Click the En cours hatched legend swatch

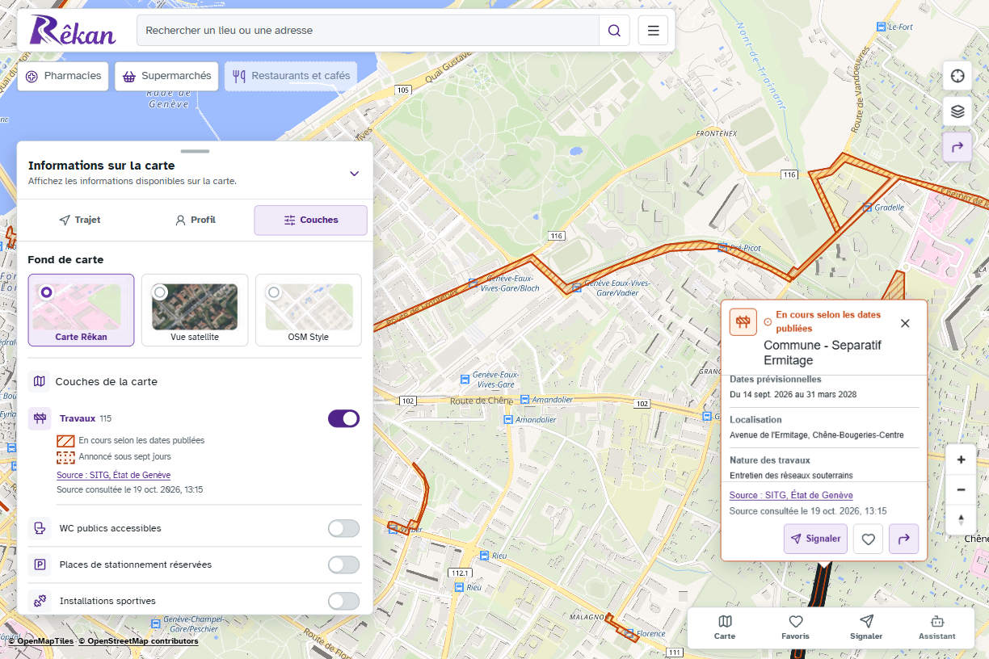tap(65, 441)
